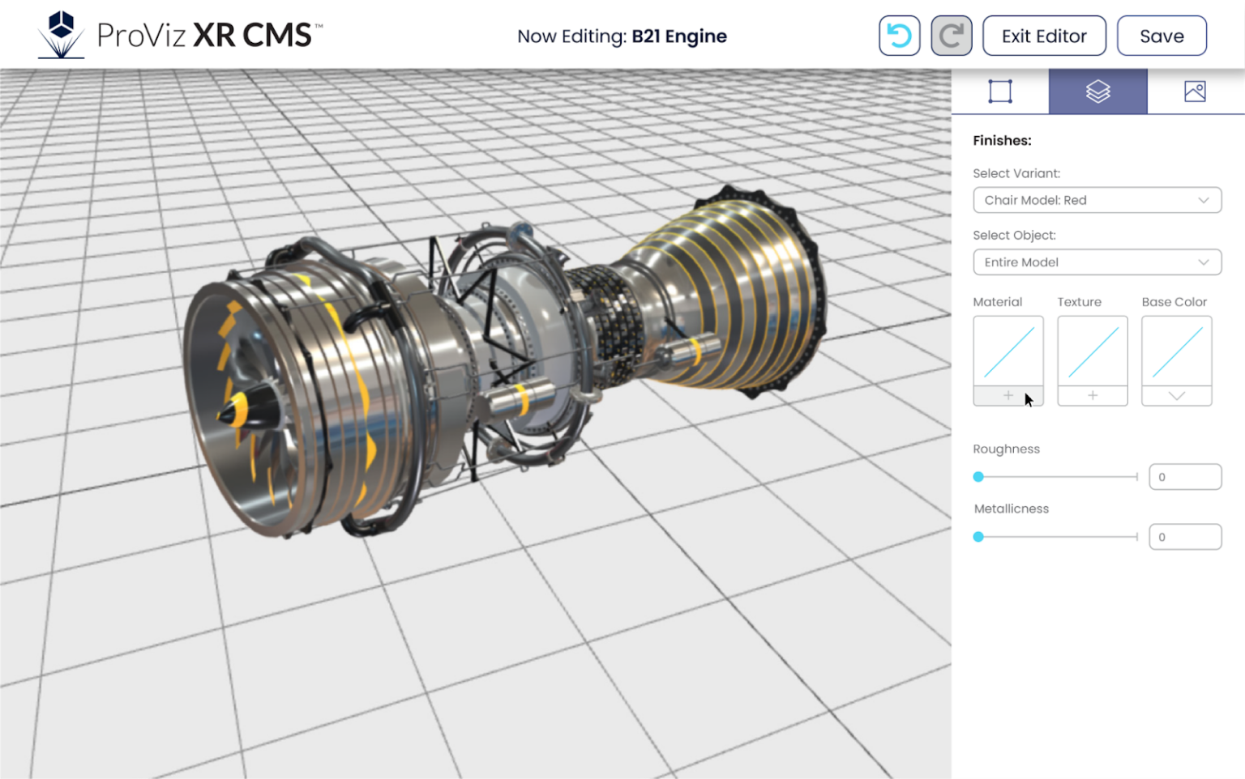This screenshot has width=1245, height=779.
Task: Click the 'Finishes:' heading
Action: pos(1002,140)
